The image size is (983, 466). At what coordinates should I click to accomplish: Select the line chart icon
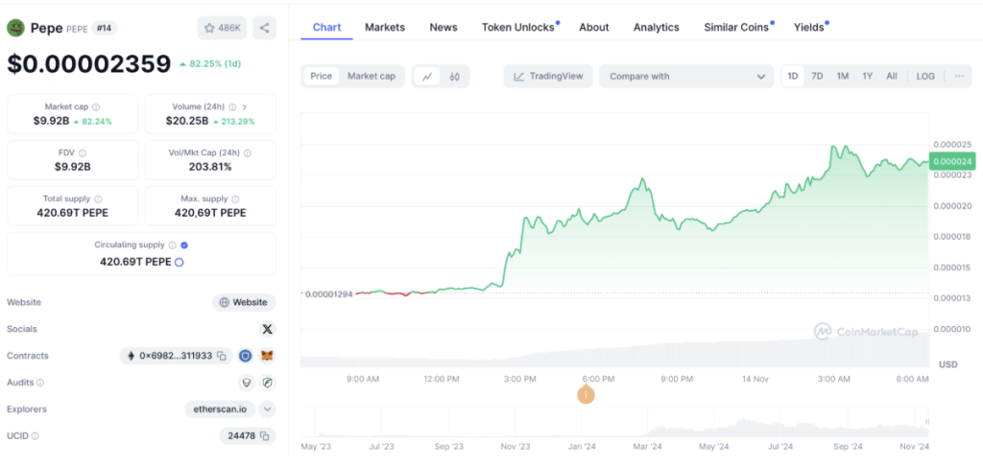point(427,77)
